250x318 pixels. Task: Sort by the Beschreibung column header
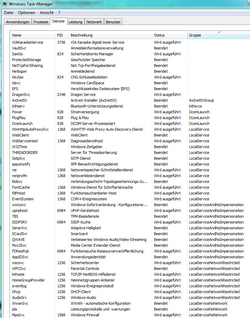tap(110, 35)
